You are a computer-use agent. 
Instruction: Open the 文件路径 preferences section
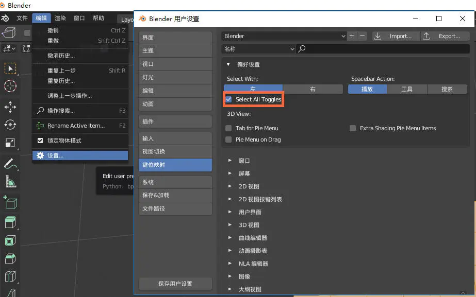[x=175, y=208]
